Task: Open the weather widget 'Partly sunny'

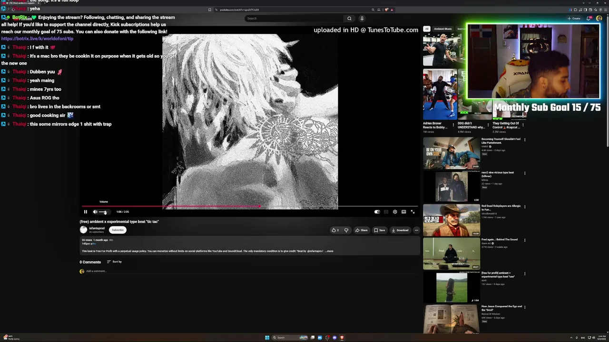Action: [x=11, y=338]
